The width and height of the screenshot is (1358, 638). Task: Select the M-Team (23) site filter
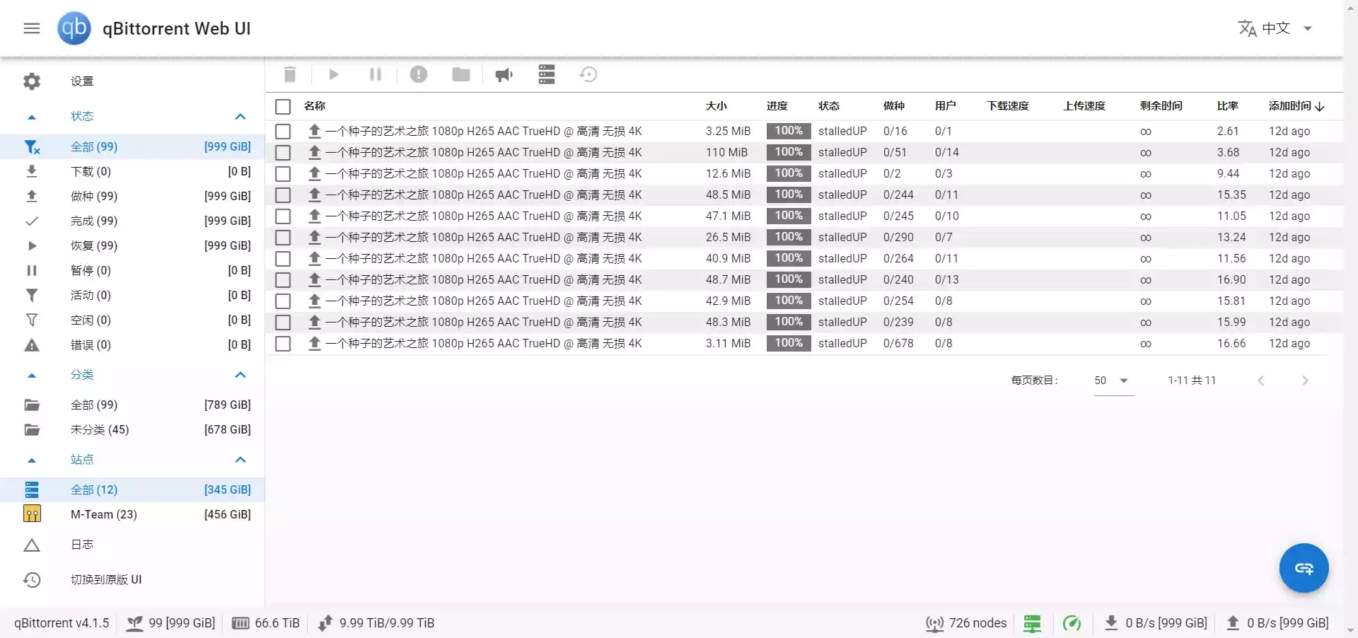click(104, 515)
